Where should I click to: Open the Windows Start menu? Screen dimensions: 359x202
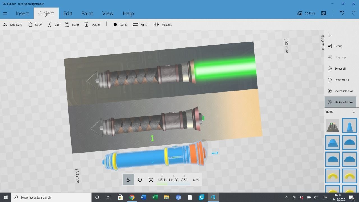click(x=6, y=197)
